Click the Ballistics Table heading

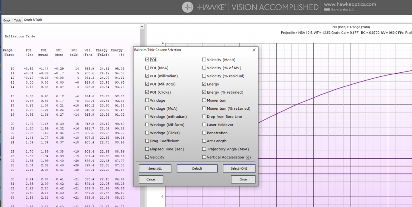20,36
